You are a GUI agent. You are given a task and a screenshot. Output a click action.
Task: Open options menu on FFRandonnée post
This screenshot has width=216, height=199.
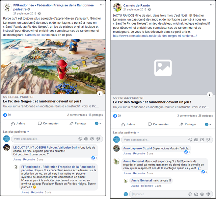102,5
